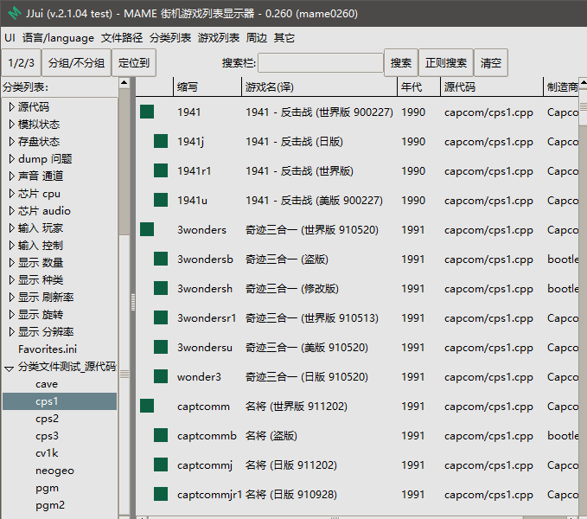The height and width of the screenshot is (519, 587).
Task: Expand the 显示 刷新率 category node
Action: pos(11,298)
